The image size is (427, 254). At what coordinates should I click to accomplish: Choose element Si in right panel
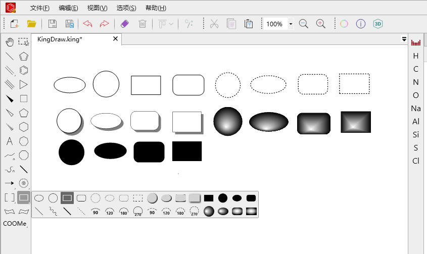(x=416, y=134)
